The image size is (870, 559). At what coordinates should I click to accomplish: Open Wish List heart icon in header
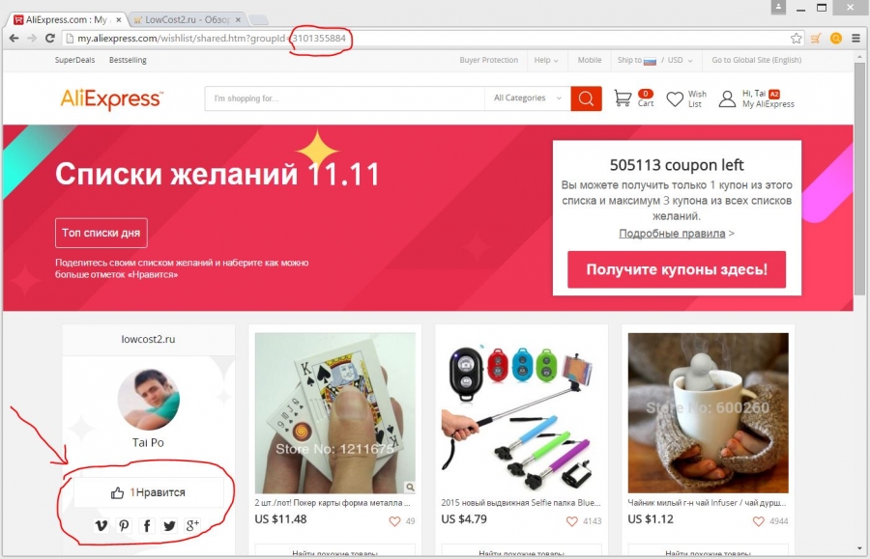(x=675, y=99)
